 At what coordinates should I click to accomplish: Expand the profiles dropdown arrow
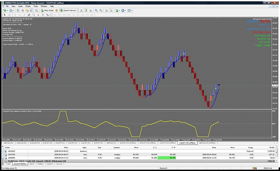pos(13,10)
